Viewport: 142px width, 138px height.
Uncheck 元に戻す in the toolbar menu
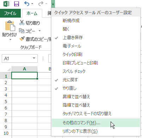point(96,80)
